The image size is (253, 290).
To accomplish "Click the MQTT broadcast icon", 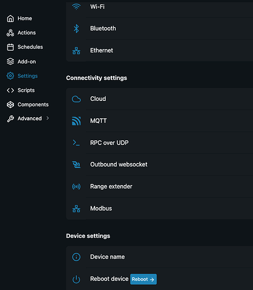I will [x=76, y=121].
